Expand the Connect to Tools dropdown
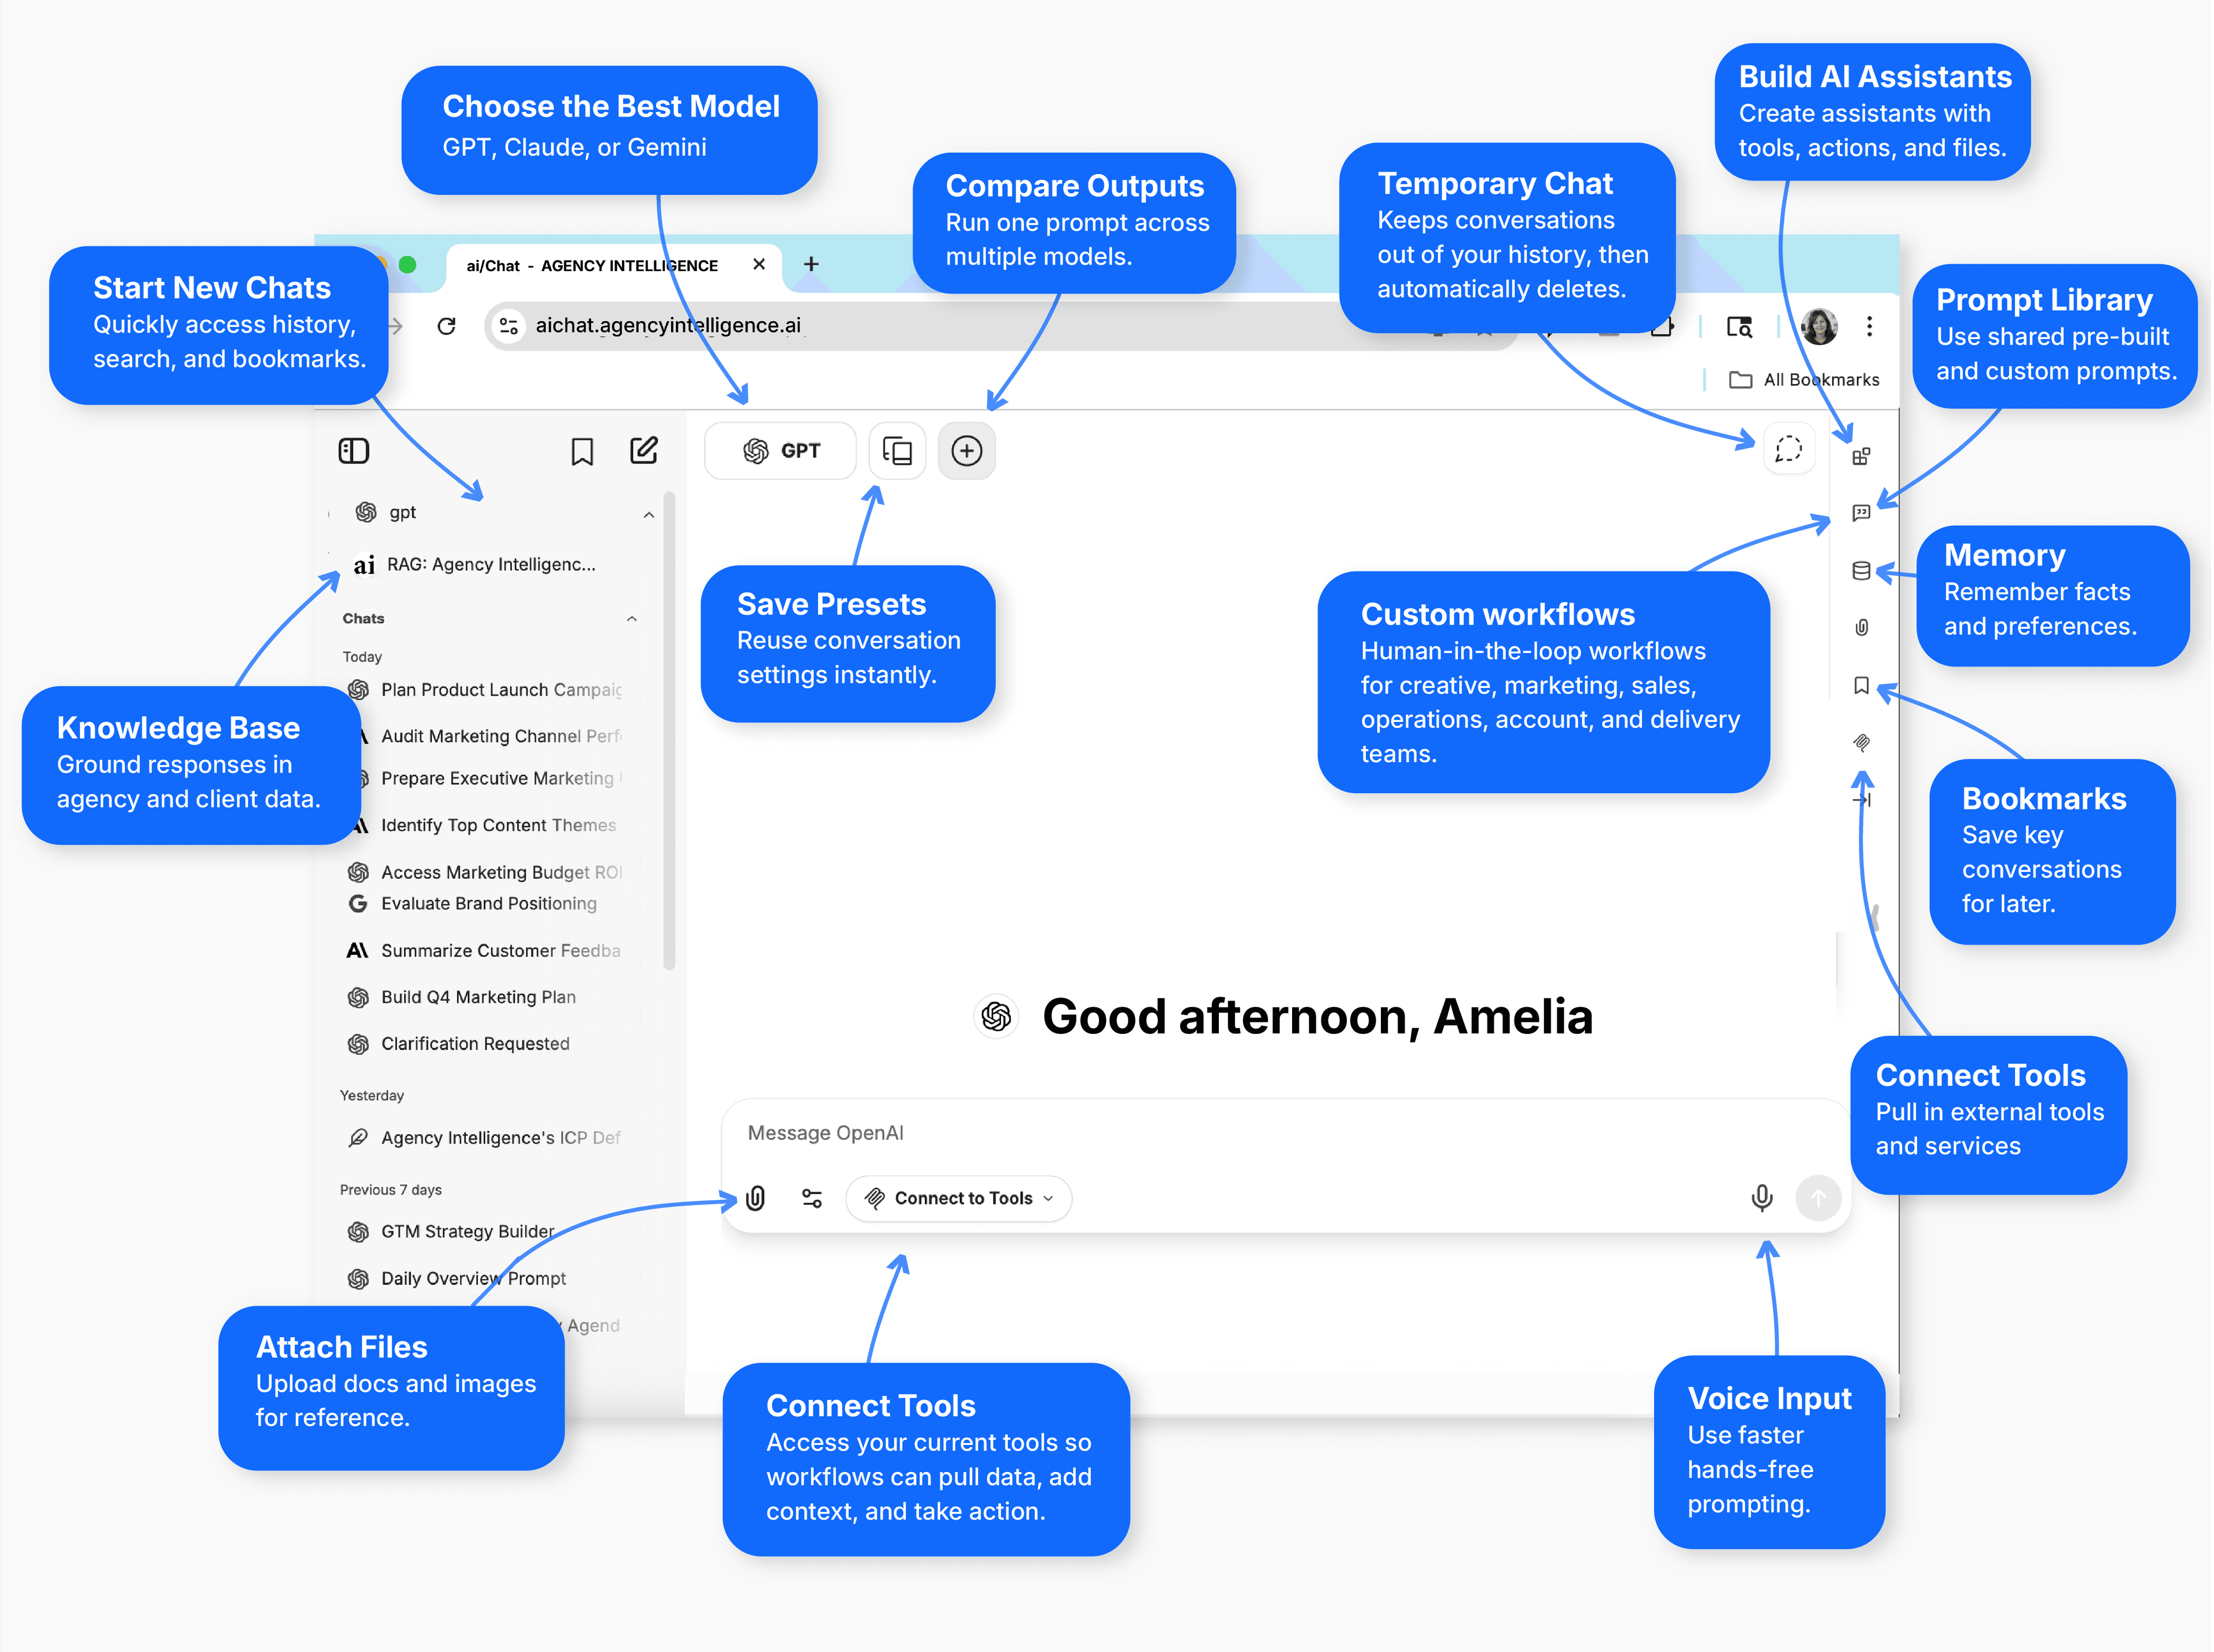2214x1652 pixels. click(959, 1198)
